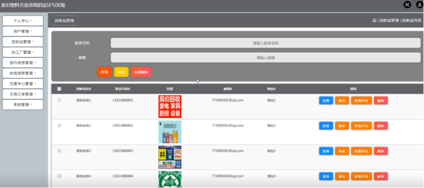
Task: Select the 地址3 address cell
Action: coord(271,151)
